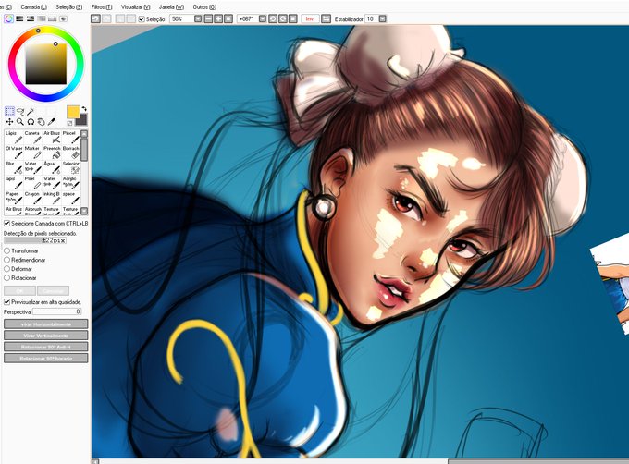Show the color wheel panel icon
The width and height of the screenshot is (629, 464).
pyautogui.click(x=9, y=18)
